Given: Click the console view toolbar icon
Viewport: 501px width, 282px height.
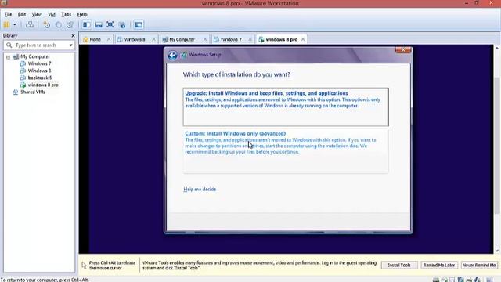Looking at the screenshot, I should coord(139,24).
